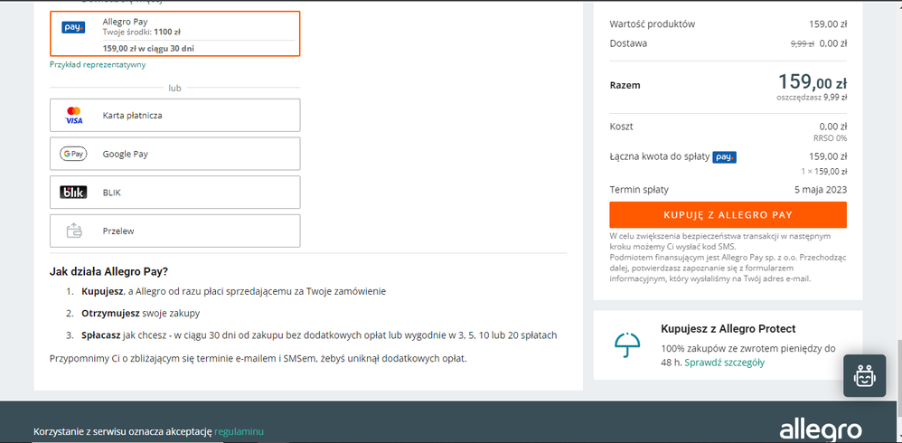Image resolution: width=902 pixels, height=443 pixels.
Task: Click the Jak działa Allegro Pay? heading
Action: tap(108, 271)
